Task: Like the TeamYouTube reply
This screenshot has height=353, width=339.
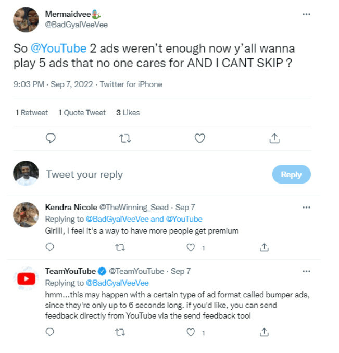Action: tap(191, 332)
